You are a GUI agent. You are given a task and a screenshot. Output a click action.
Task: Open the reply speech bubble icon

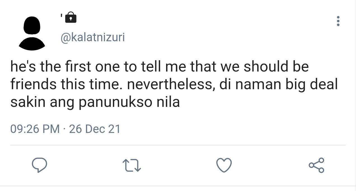click(39, 165)
